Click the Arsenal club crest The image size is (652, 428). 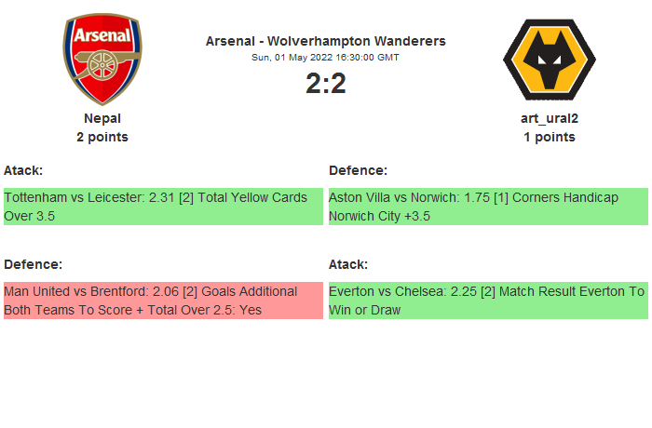point(102,60)
